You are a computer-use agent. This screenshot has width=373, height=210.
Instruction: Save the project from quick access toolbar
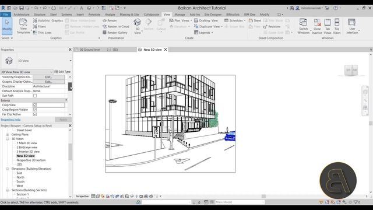[x=22, y=8]
